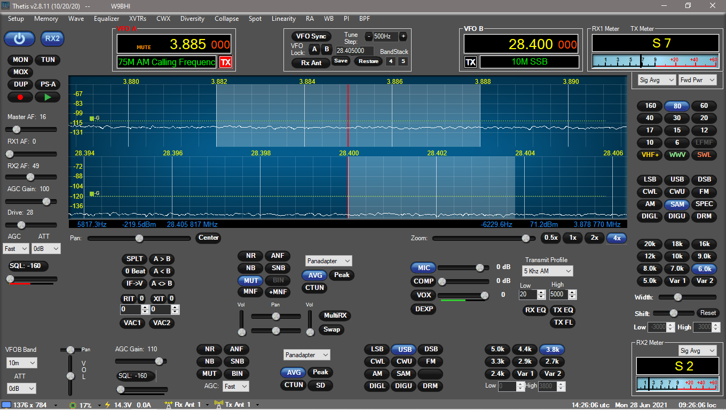Toggle the VOX button
The height and width of the screenshot is (410, 726).
pos(423,295)
